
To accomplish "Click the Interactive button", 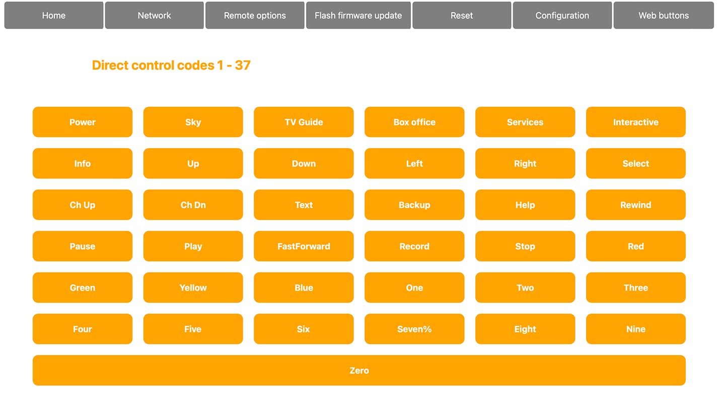I will 635,122.
